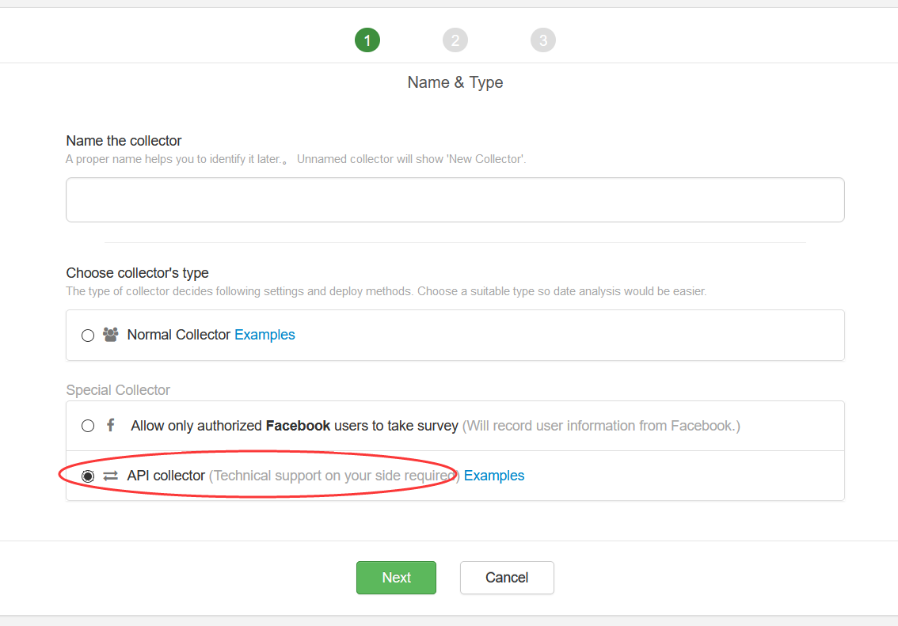Click the authorized Facebook users option text
The image size is (898, 626).
point(295,426)
